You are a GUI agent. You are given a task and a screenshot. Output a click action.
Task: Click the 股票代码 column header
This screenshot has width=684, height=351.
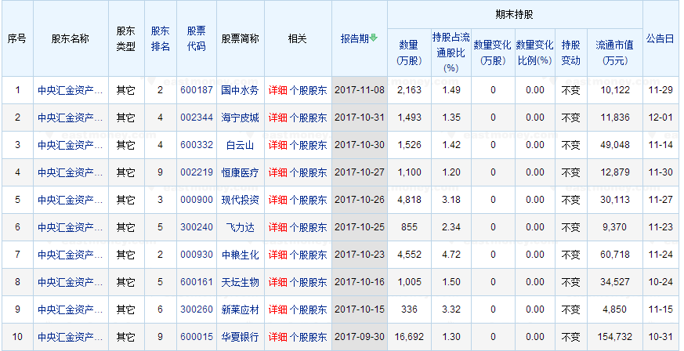click(x=196, y=38)
